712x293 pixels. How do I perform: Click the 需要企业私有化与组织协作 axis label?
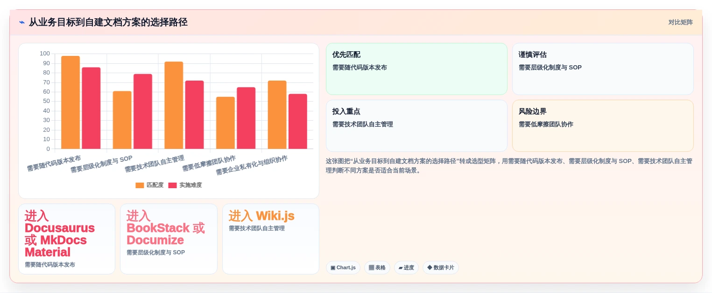252,165
